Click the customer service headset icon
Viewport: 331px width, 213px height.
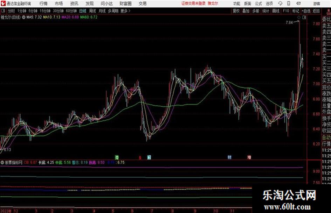[x=280, y=3]
